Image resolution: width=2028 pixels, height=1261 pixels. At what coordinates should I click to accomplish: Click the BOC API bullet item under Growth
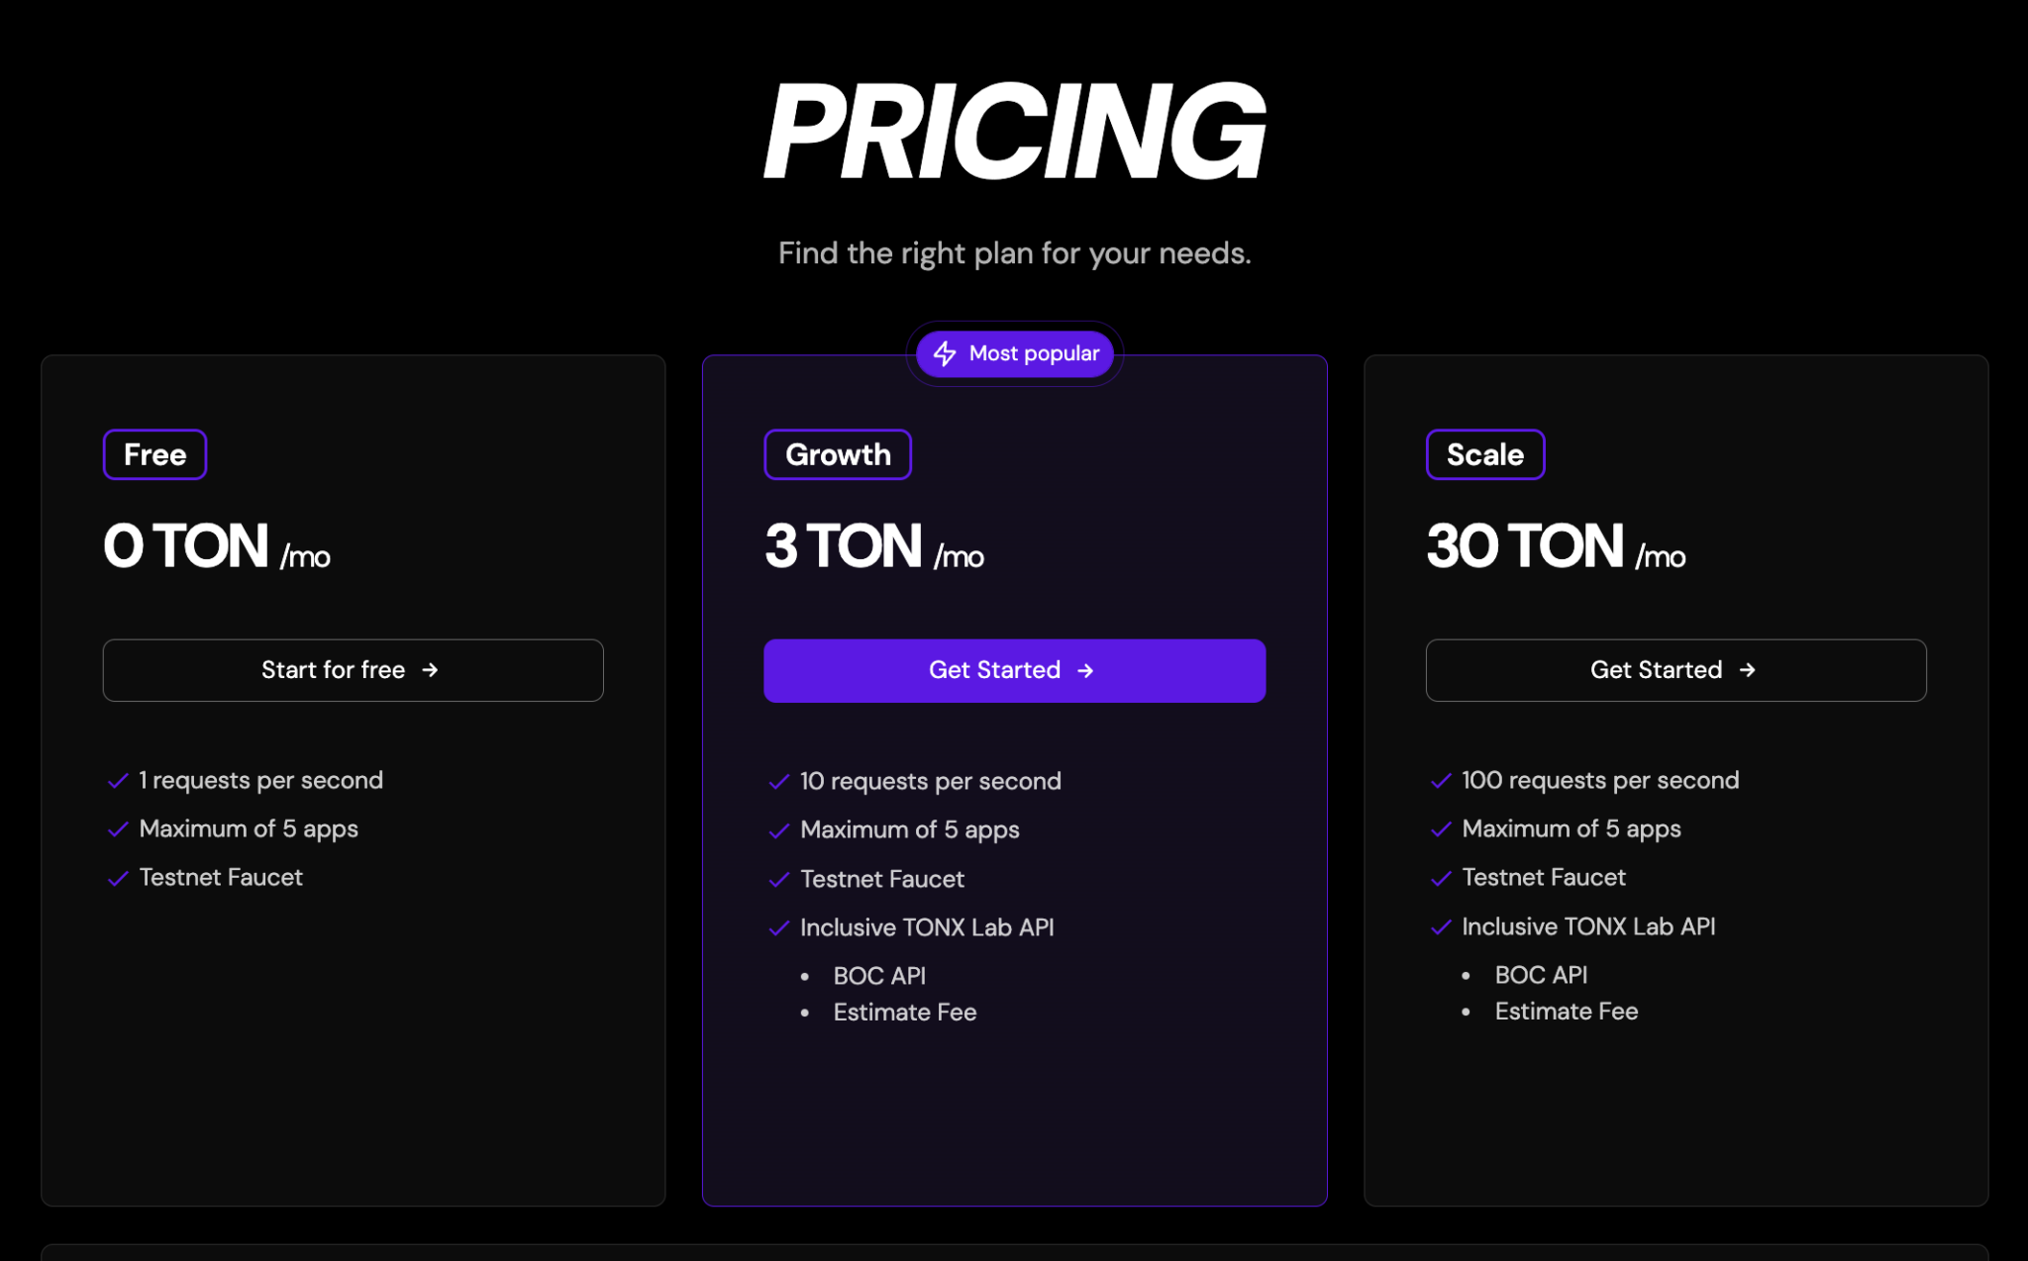[x=878, y=975]
